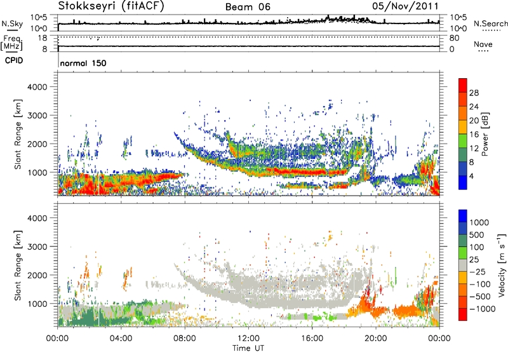Click the "Beam 06" label

tap(248, 7)
